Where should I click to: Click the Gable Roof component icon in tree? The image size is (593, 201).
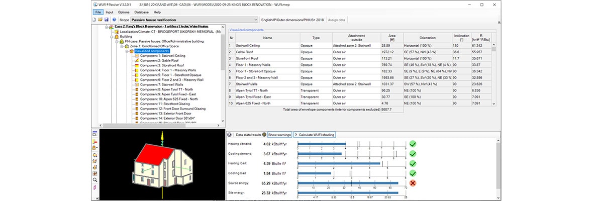pyautogui.click(x=136, y=60)
